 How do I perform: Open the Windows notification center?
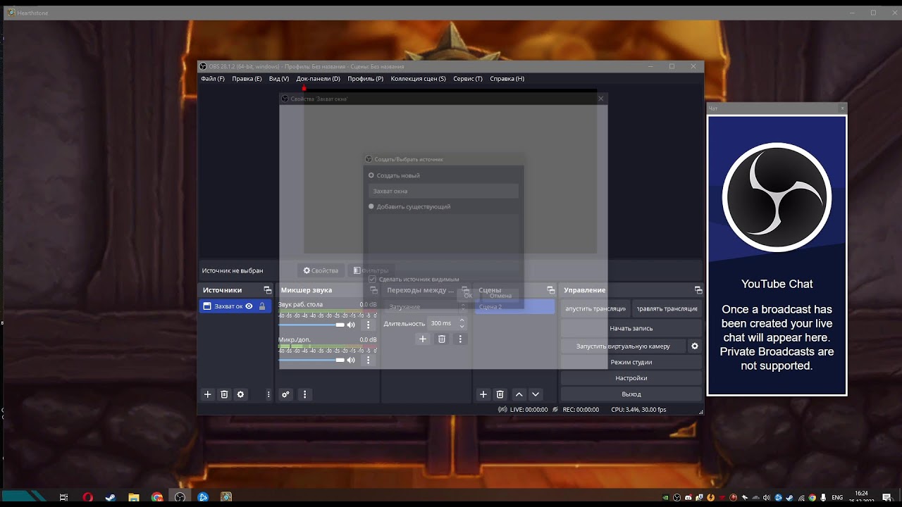click(x=886, y=497)
